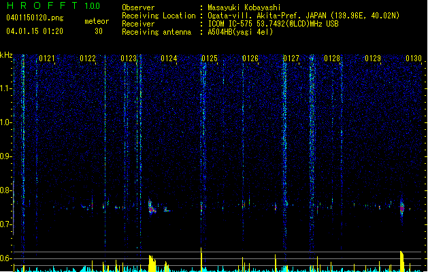Viewport: 428px width, 272px height.
Task: Click the kHz axis unit label
Action: [x=6, y=55]
